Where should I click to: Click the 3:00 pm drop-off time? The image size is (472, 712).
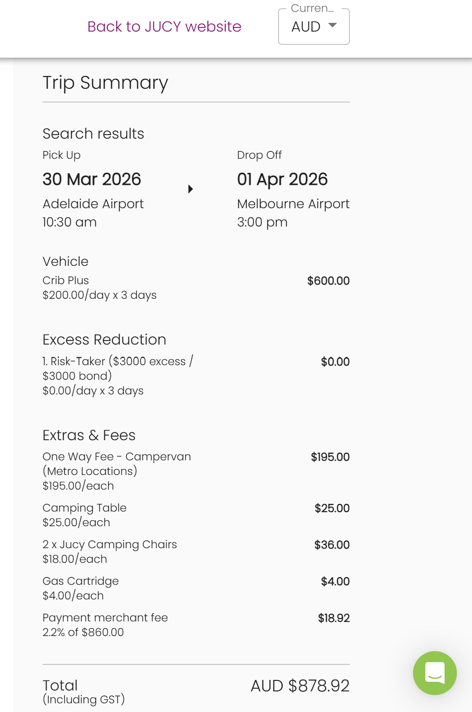tap(262, 222)
